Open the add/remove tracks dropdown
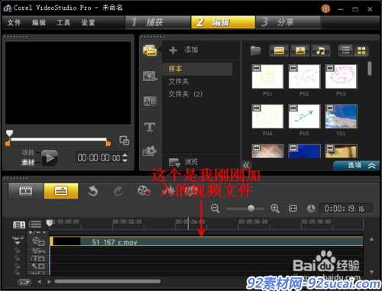Viewport: 382px width, 291px height. [37, 232]
